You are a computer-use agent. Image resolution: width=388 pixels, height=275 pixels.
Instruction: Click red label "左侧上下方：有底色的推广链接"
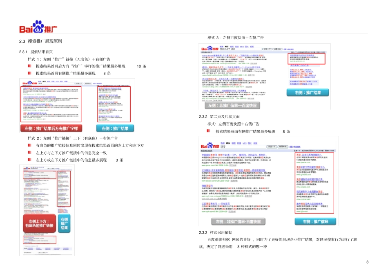pos(39,223)
